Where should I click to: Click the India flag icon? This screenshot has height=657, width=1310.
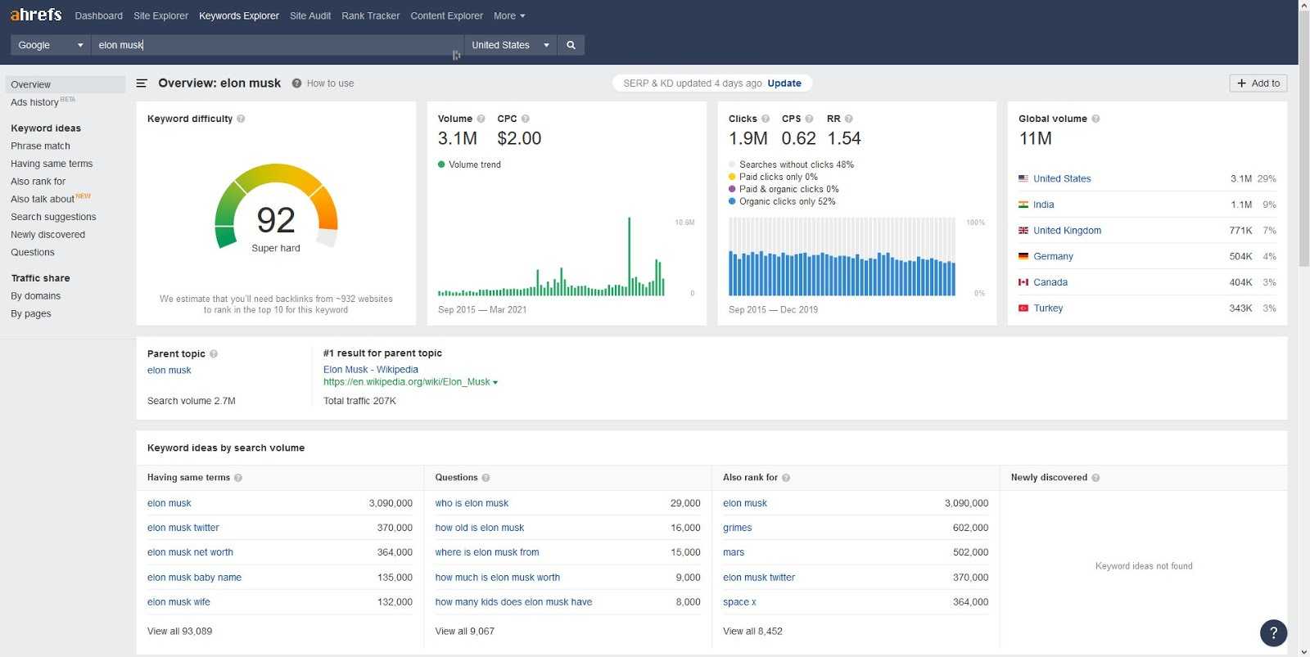point(1023,205)
